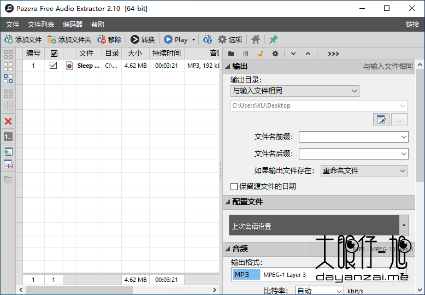This screenshot has width=425, height=295.
Task: Open the 文件列表 menu
Action: [41, 25]
